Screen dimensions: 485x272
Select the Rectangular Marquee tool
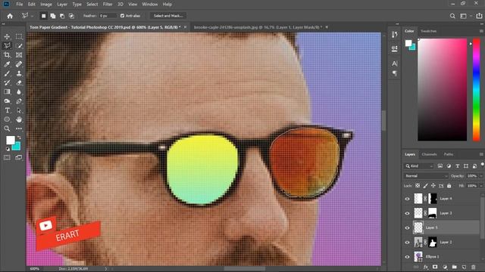click(x=19, y=36)
